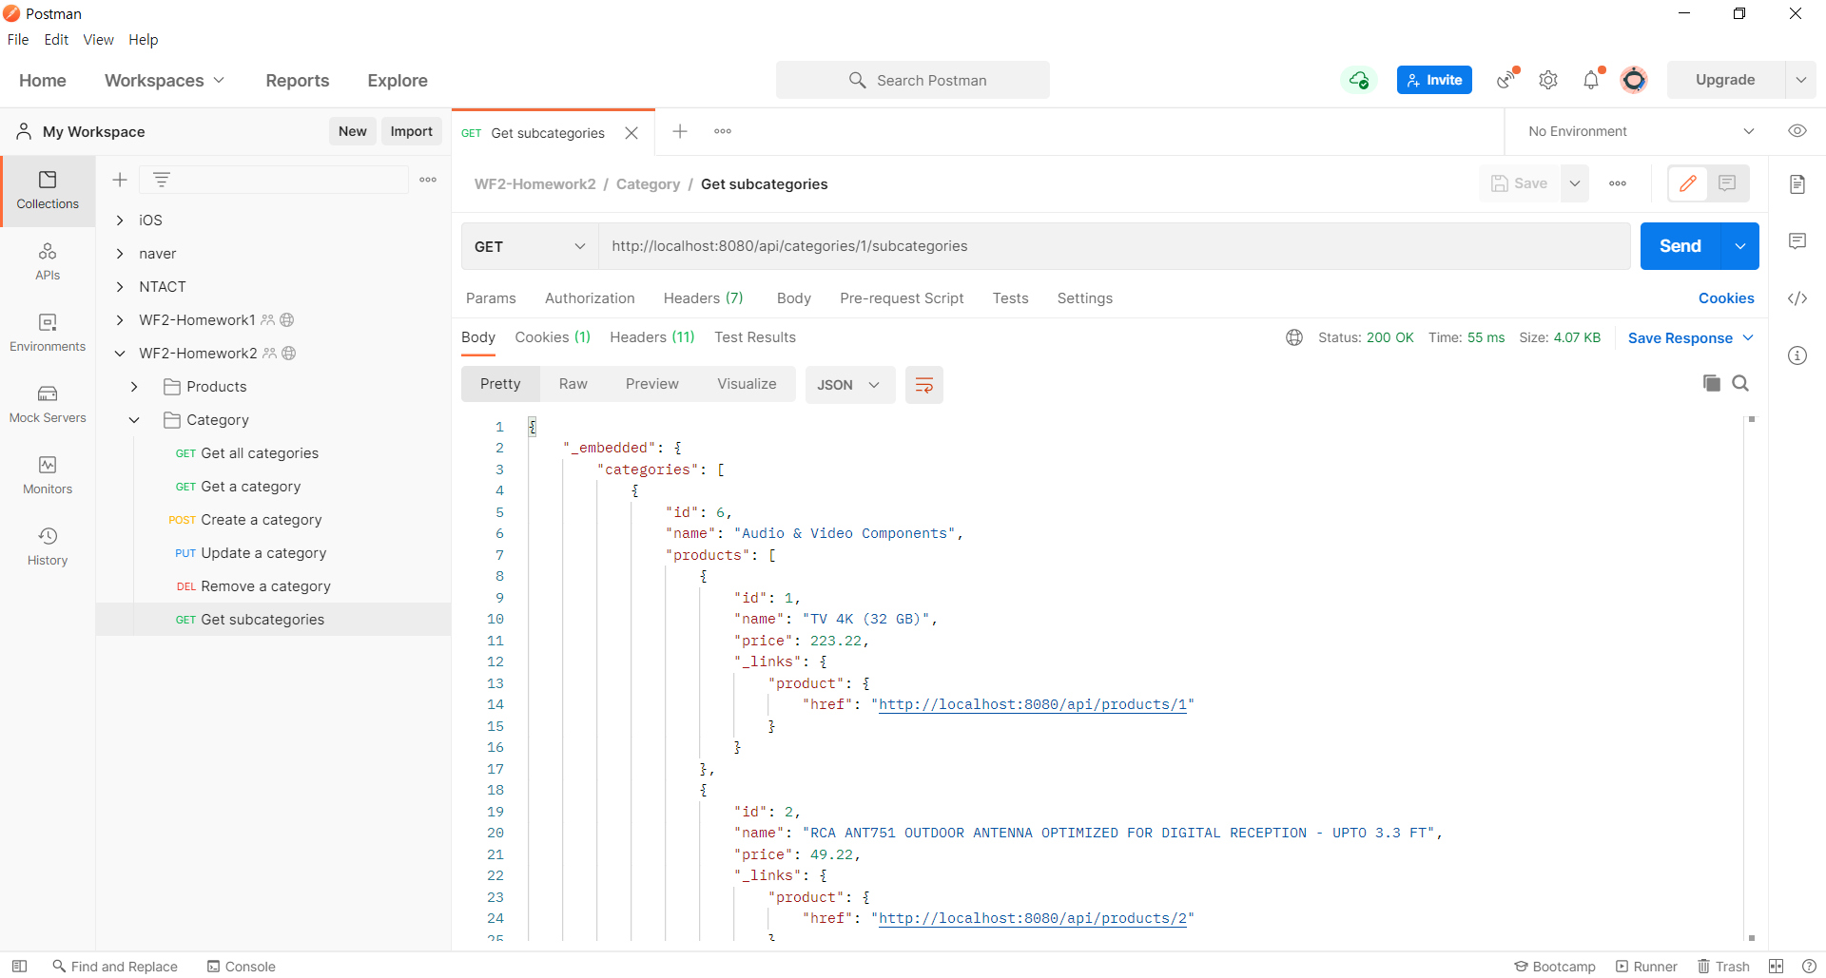
Task: Open the code snippet icon
Action: [x=1797, y=298]
